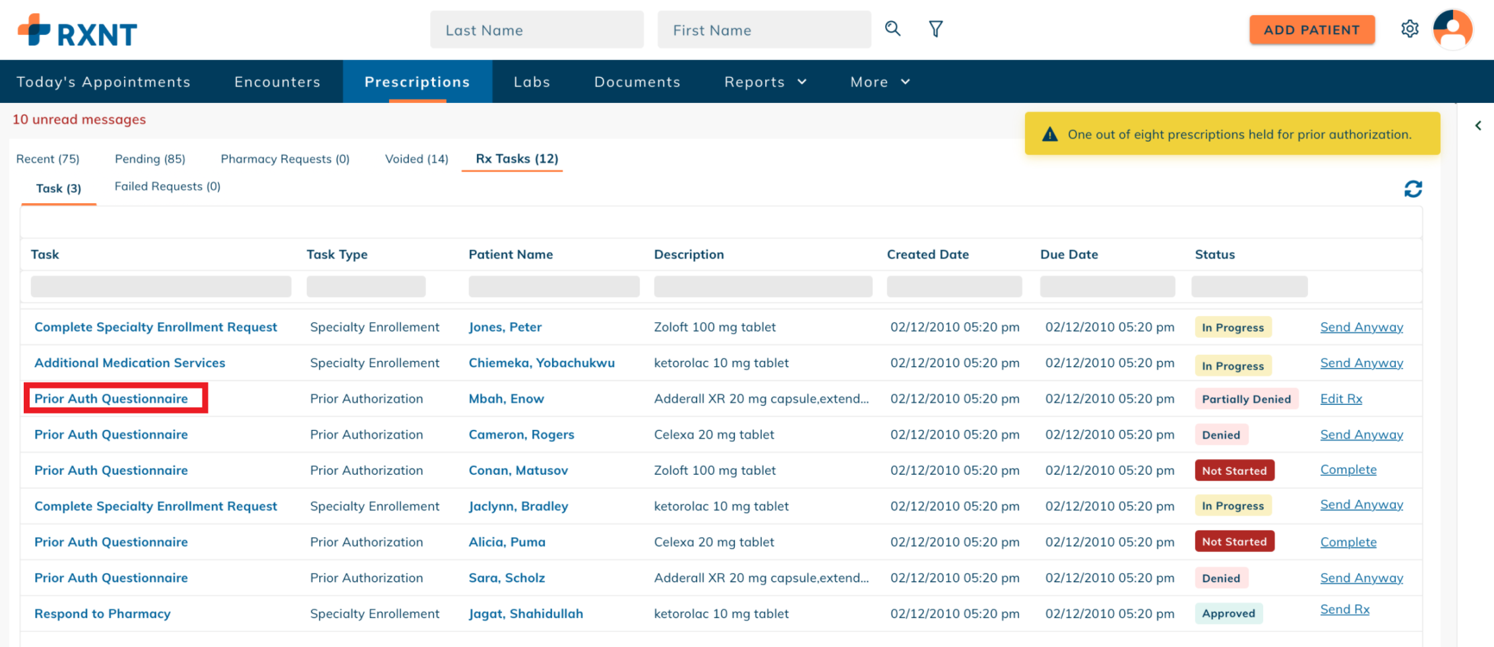Open patient Chiemeka, Yobachukwu
The width and height of the screenshot is (1494, 647).
tap(541, 363)
